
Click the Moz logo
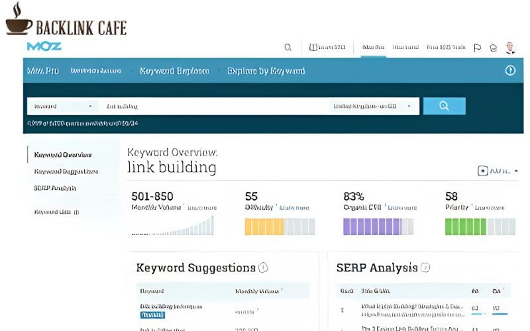(x=44, y=46)
